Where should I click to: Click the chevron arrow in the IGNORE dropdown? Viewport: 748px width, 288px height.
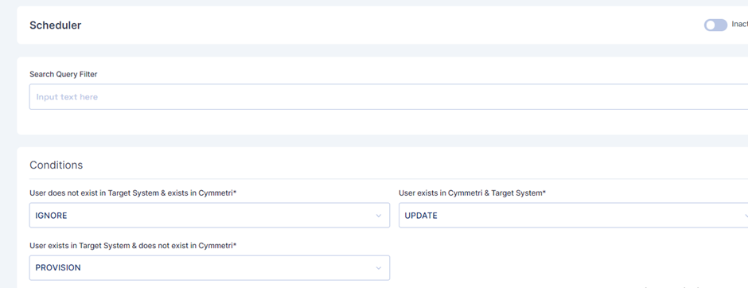[x=378, y=216]
